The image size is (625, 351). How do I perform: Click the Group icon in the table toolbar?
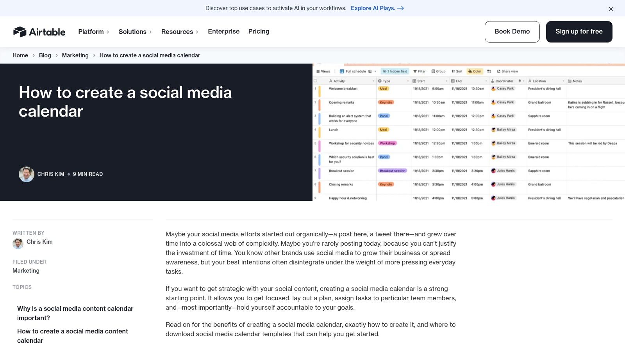pos(433,71)
